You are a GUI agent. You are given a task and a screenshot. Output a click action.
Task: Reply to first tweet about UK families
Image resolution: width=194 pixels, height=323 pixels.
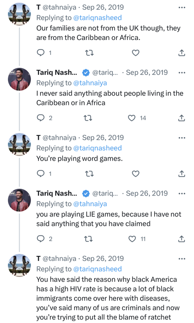[41, 53]
